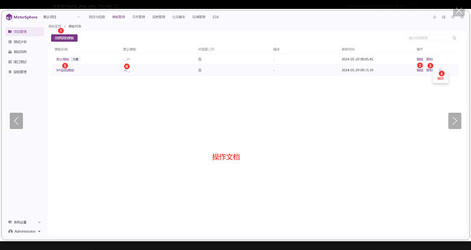Viewport: 471px width, 250px height.
Task: Open the 默认项目 project dropdown
Action: coord(61,17)
